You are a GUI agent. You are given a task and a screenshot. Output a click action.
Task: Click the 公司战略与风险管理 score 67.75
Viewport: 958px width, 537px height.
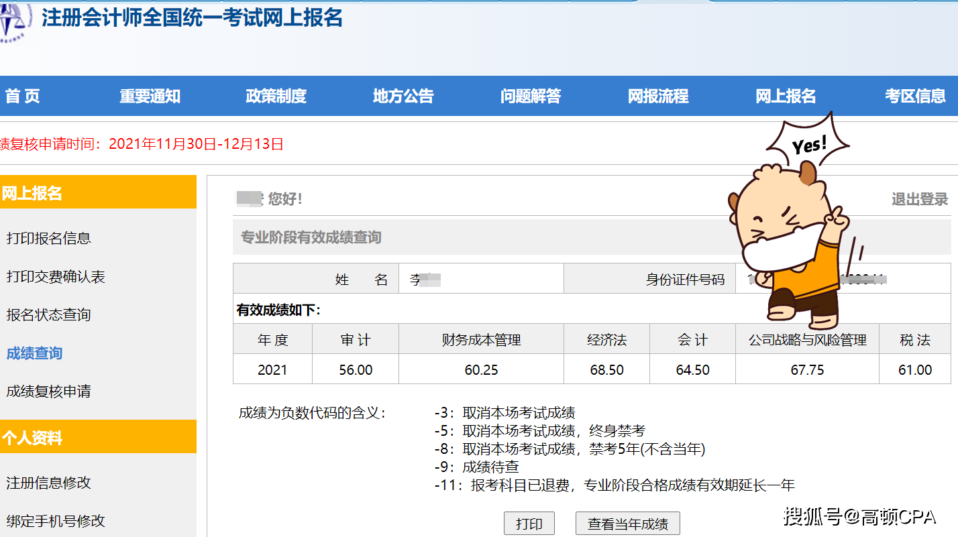point(807,369)
